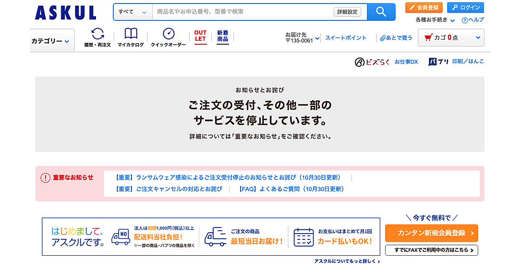Click the magnifying glass search button

point(381,12)
